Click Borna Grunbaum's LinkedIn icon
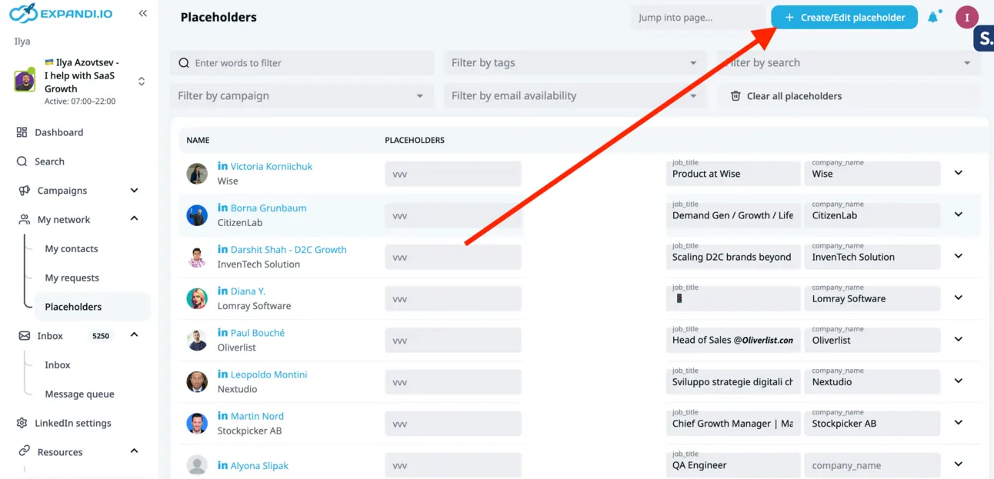Screen dimensions: 994x479 click(222, 207)
